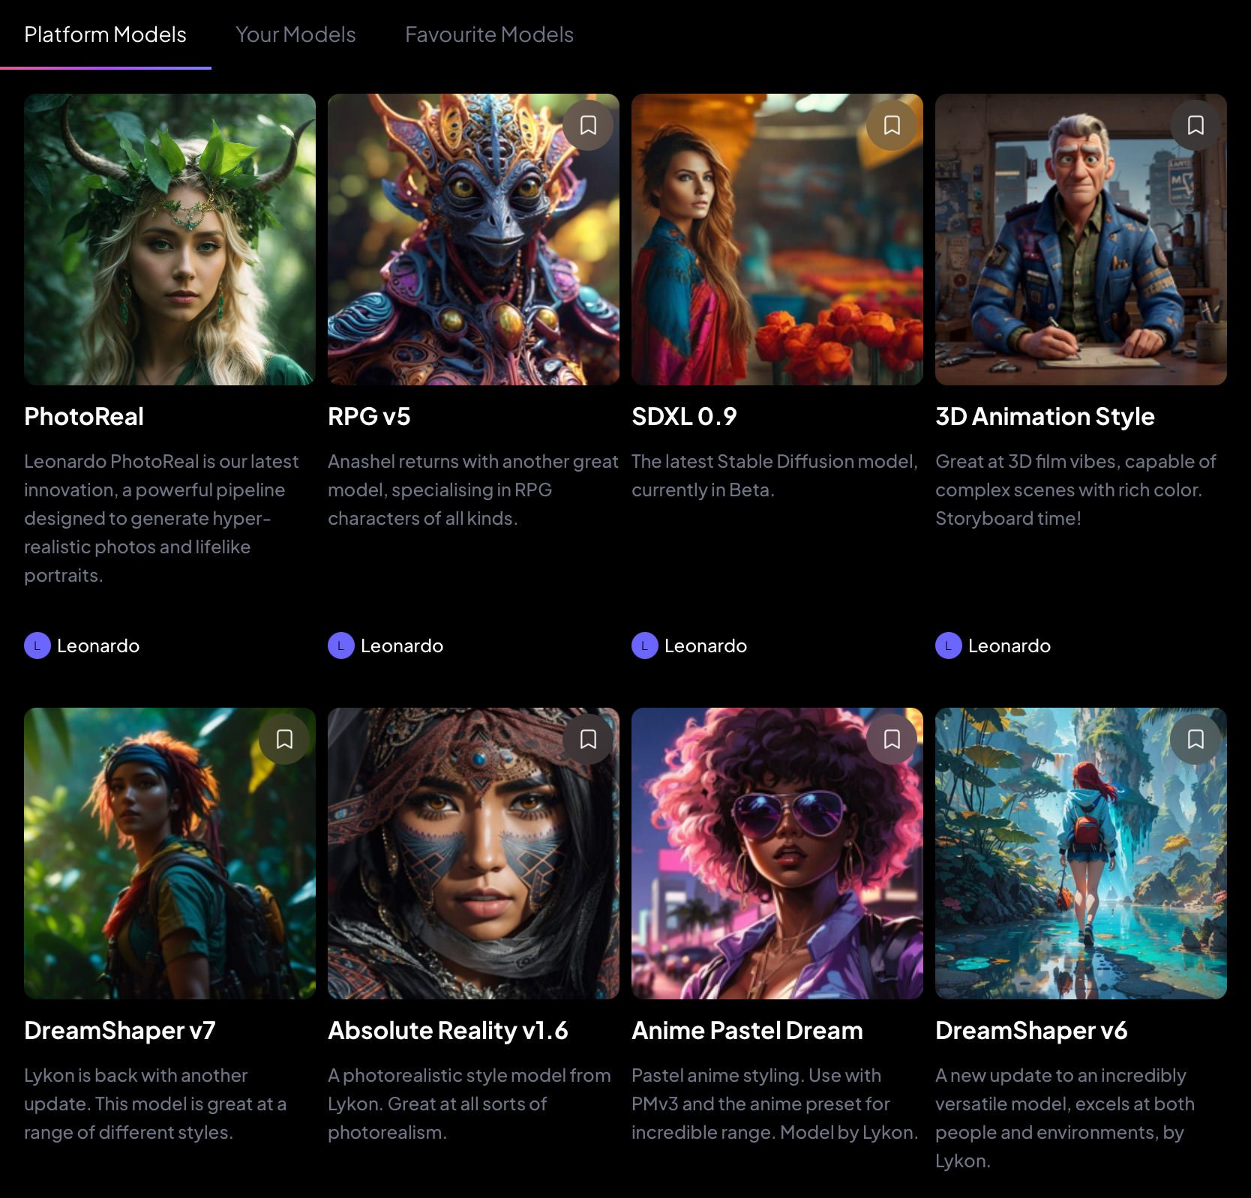Bookmark the DreamShaper v7 model
The image size is (1251, 1198).
[x=284, y=739]
